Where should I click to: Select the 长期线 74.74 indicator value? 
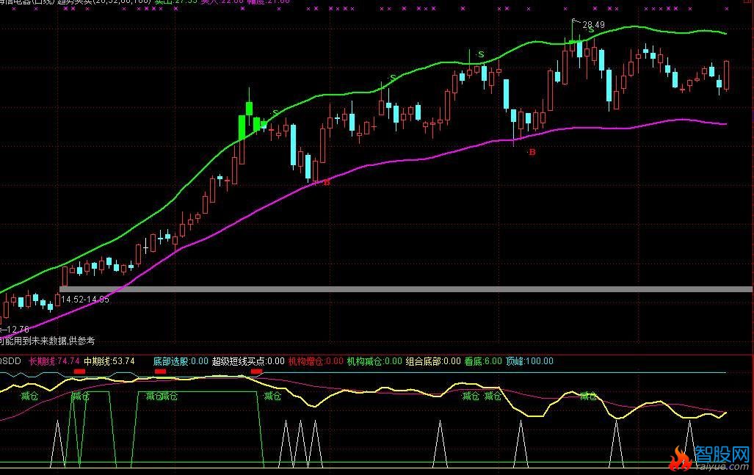(54, 361)
